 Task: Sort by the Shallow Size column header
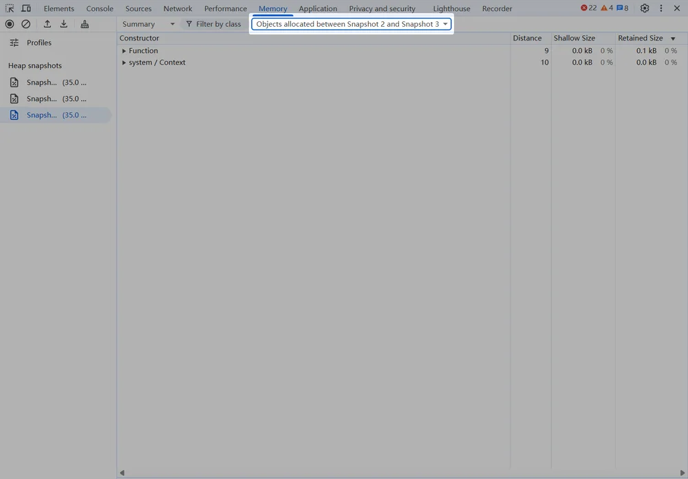(x=583, y=38)
